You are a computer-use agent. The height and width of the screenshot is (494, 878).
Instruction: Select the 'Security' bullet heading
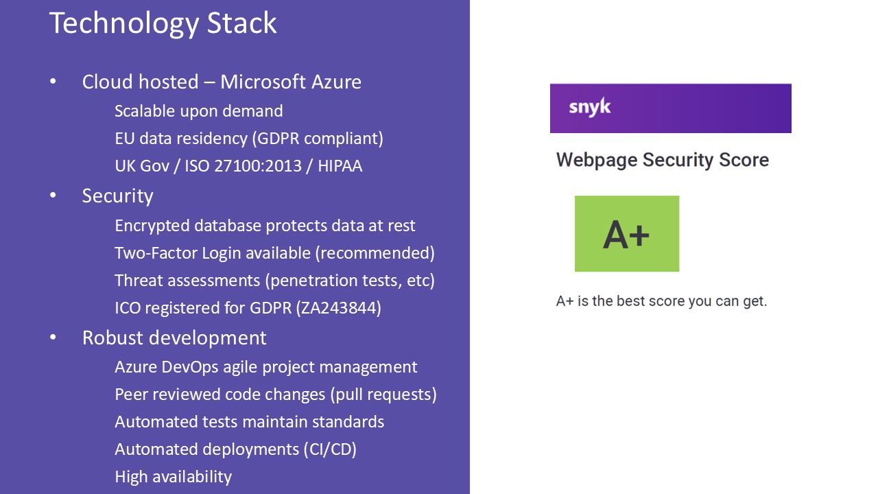[117, 196]
